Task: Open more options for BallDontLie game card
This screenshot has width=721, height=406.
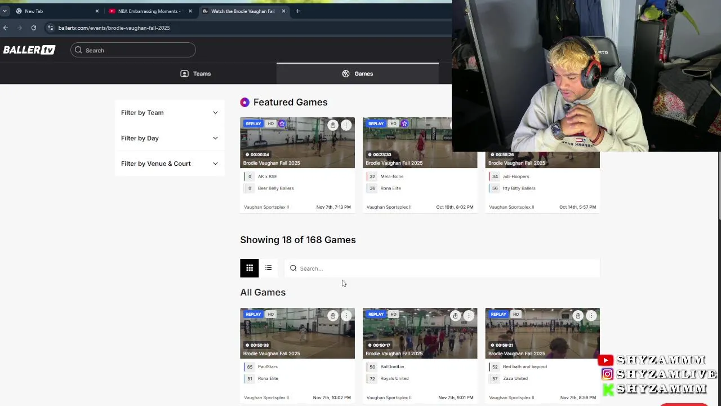Action: 469,316
